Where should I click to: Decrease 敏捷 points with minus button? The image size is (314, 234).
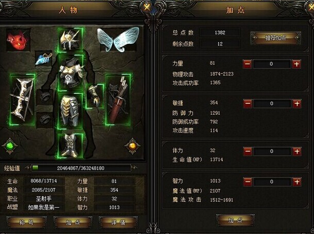pos(248,104)
